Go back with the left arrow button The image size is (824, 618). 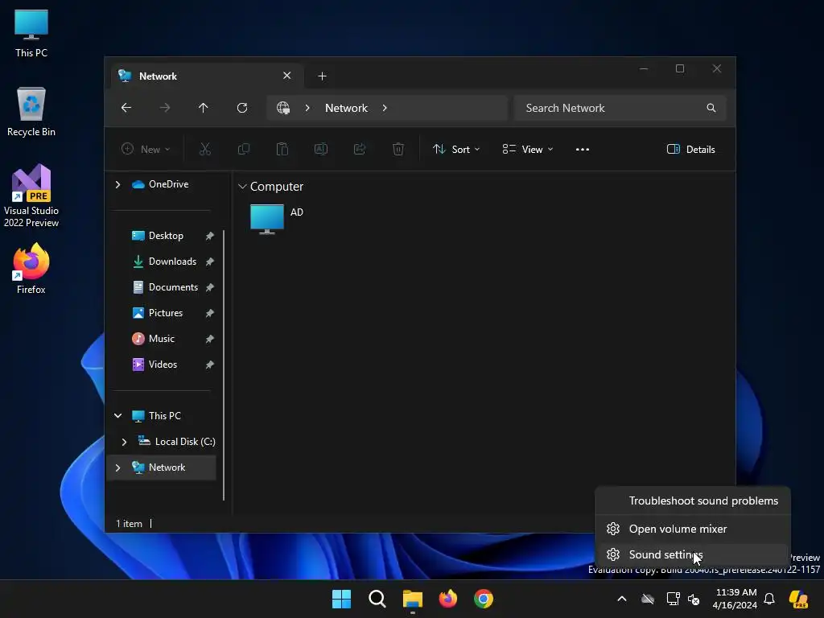pos(126,108)
